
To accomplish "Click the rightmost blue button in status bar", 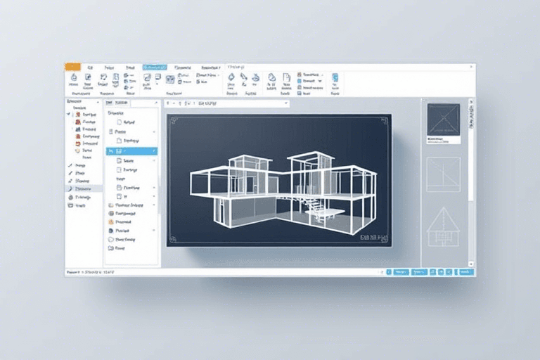I will pyautogui.click(x=468, y=272).
